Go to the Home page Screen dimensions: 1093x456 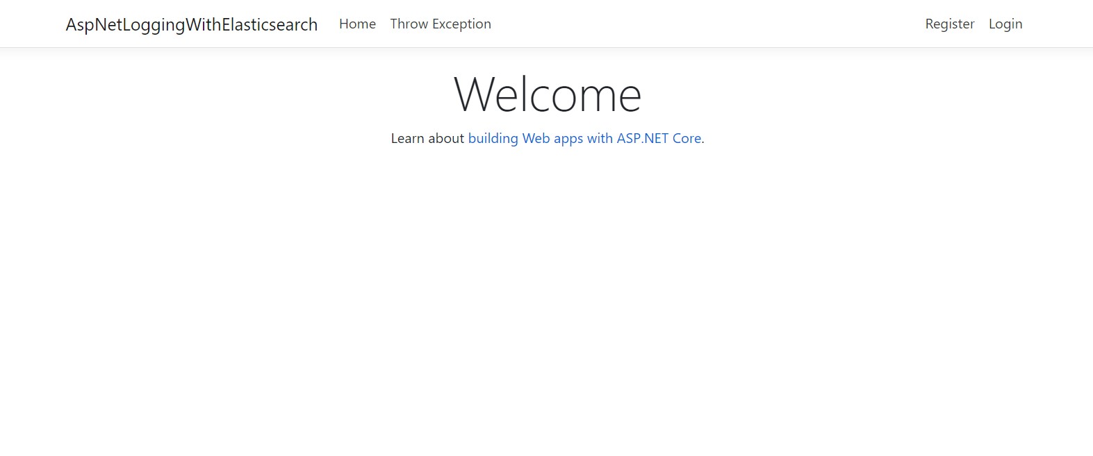[x=357, y=24]
